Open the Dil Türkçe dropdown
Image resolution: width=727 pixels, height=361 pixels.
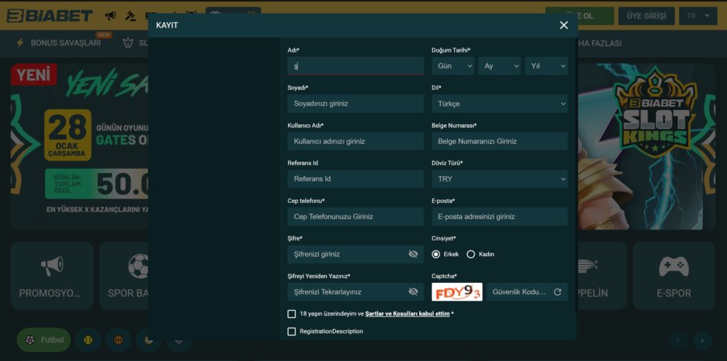pos(499,104)
